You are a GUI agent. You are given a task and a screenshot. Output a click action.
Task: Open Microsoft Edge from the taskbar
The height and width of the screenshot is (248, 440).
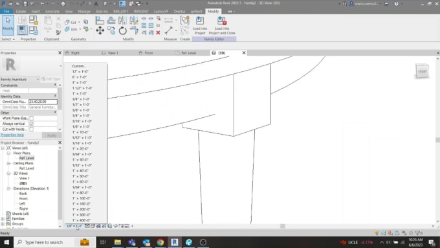point(189,242)
